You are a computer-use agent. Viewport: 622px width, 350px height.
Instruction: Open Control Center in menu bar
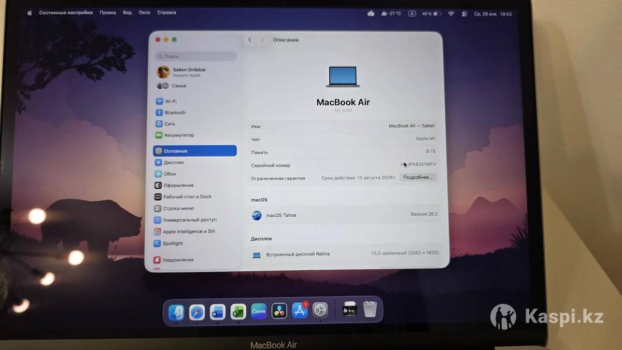(464, 14)
